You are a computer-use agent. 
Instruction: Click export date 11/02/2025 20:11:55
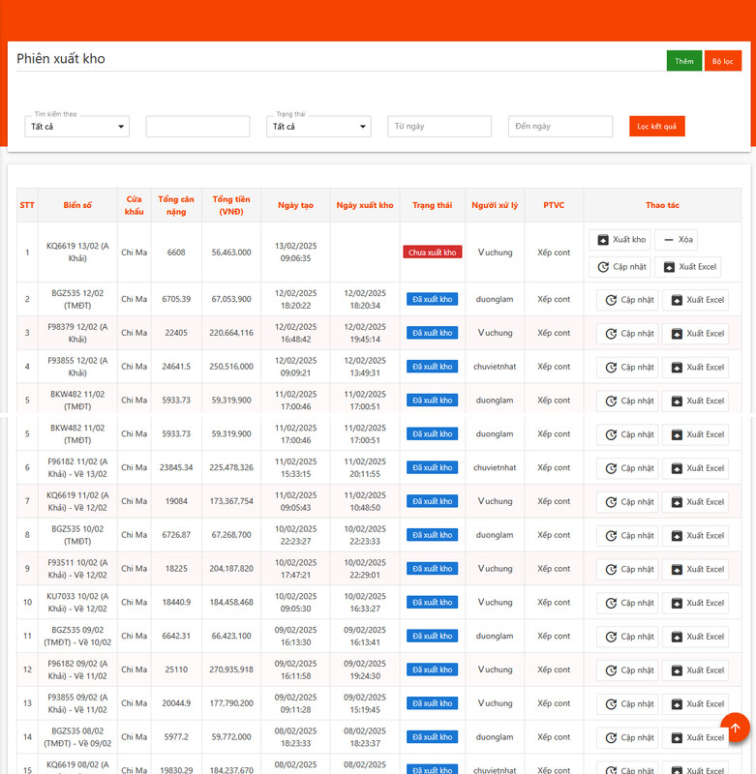point(365,468)
